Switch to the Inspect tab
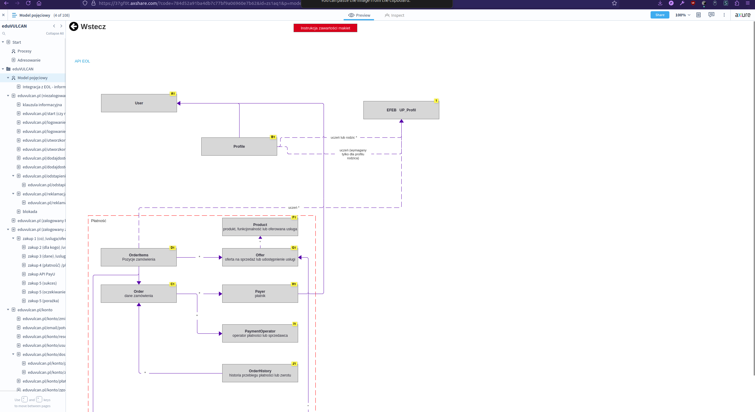Viewport: 755px width, 412px height. point(394,15)
